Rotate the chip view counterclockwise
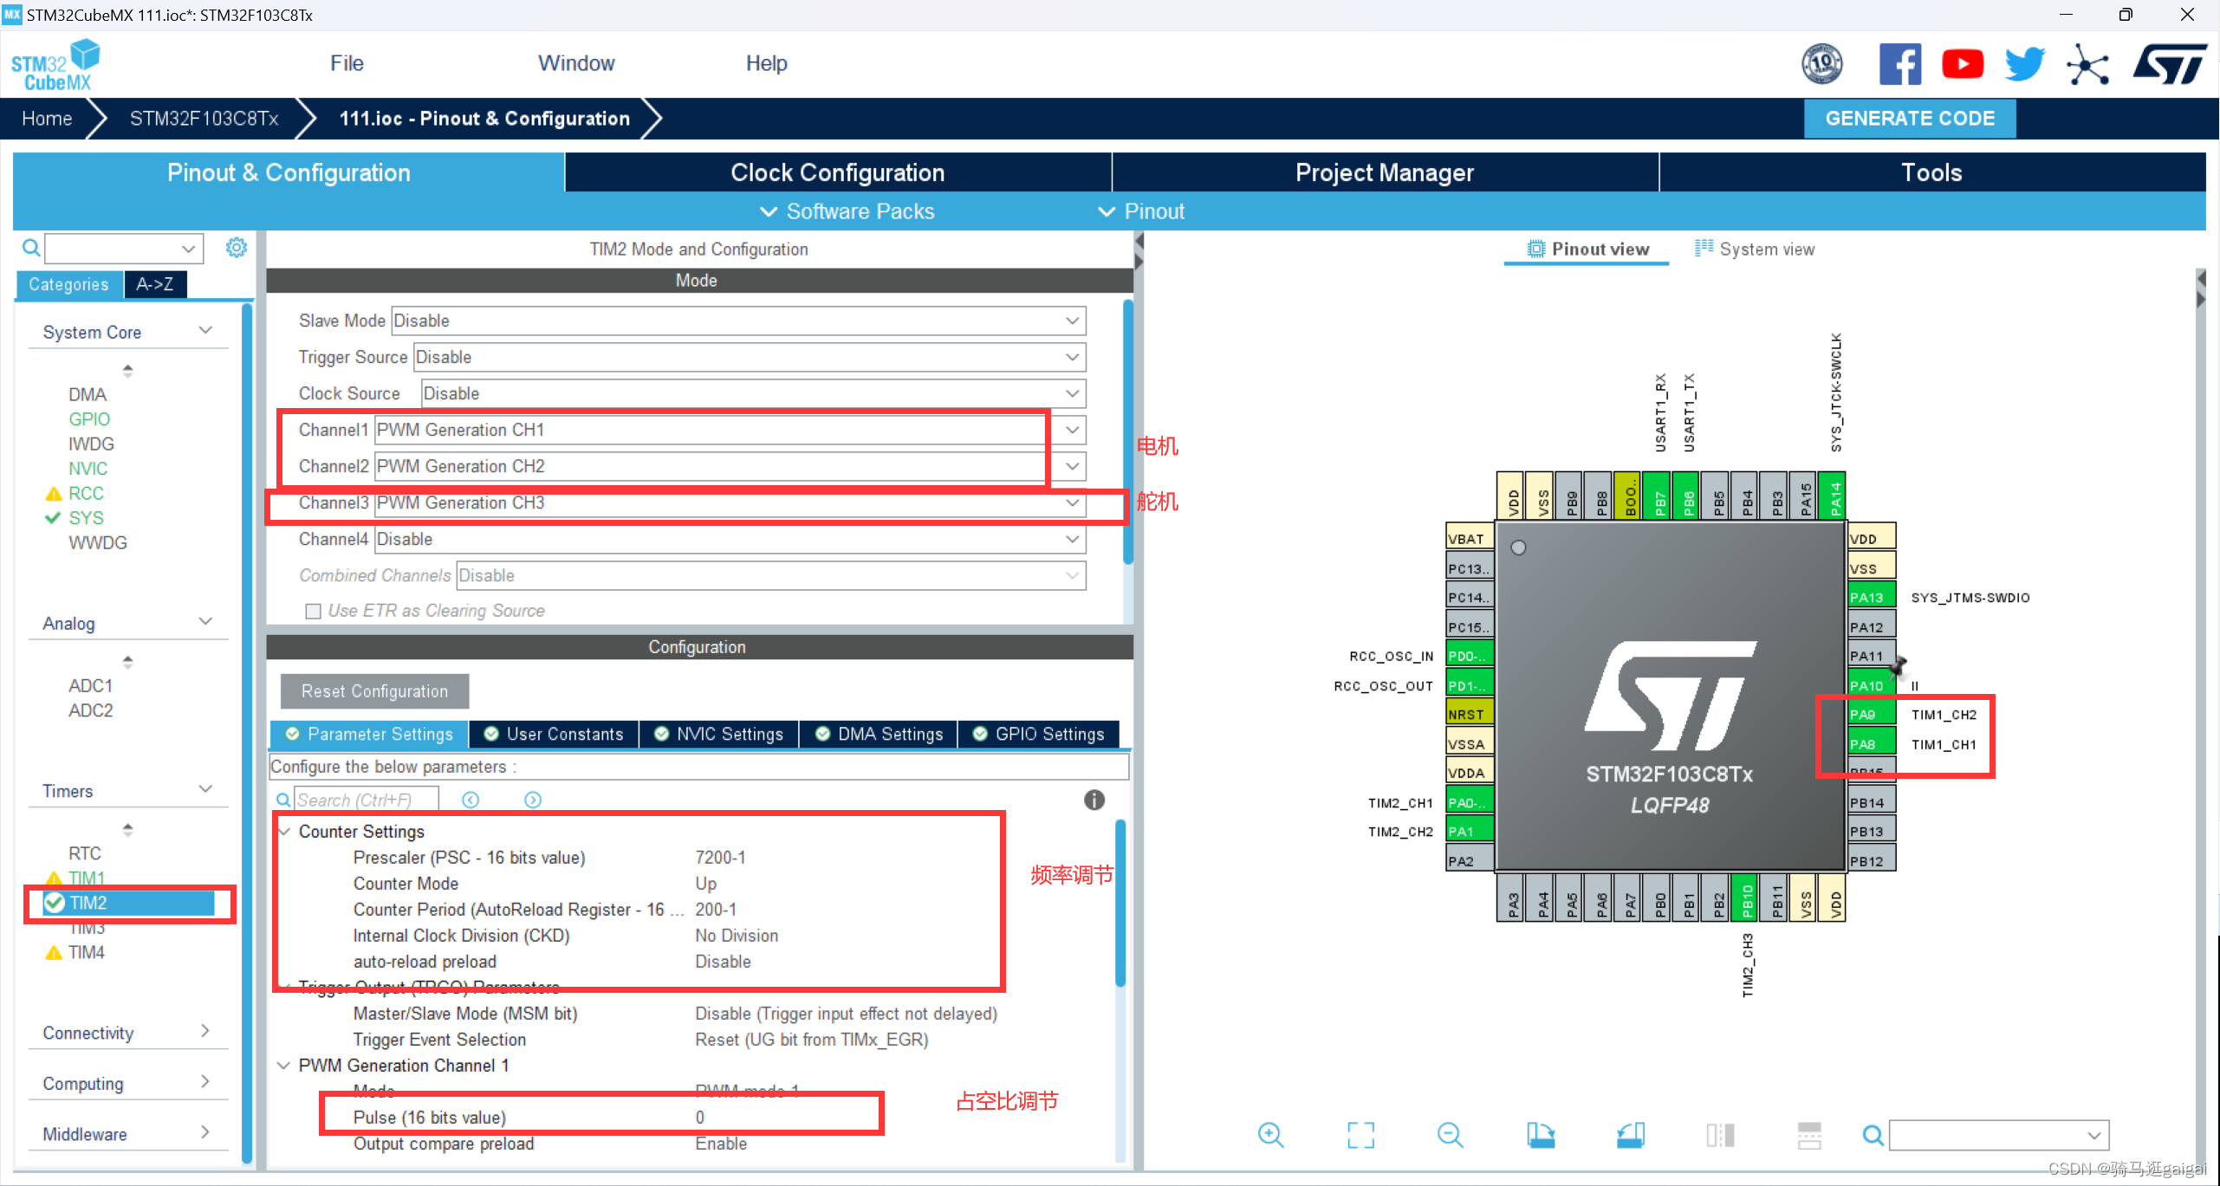Viewport: 2220px width, 1186px height. click(1632, 1135)
